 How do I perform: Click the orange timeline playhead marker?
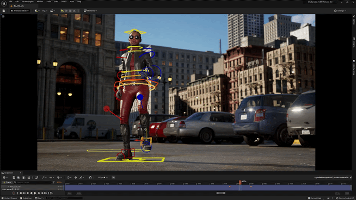coord(240,182)
